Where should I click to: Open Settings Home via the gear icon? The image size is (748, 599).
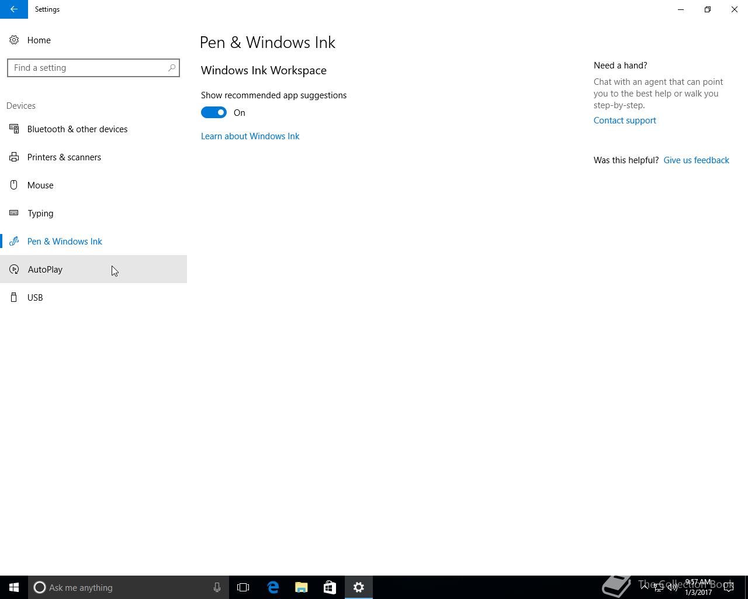tap(14, 40)
